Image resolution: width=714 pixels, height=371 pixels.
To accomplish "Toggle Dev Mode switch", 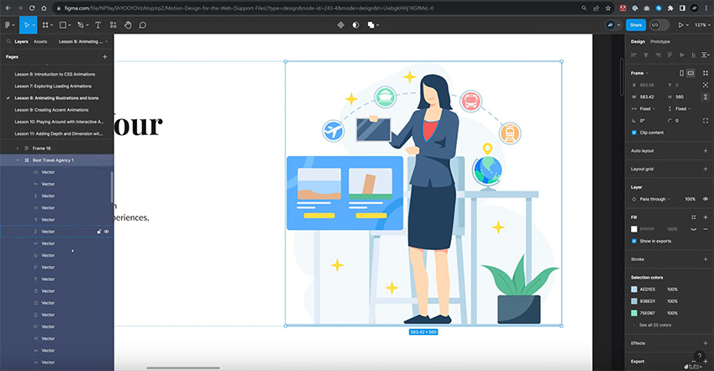I will pos(659,25).
